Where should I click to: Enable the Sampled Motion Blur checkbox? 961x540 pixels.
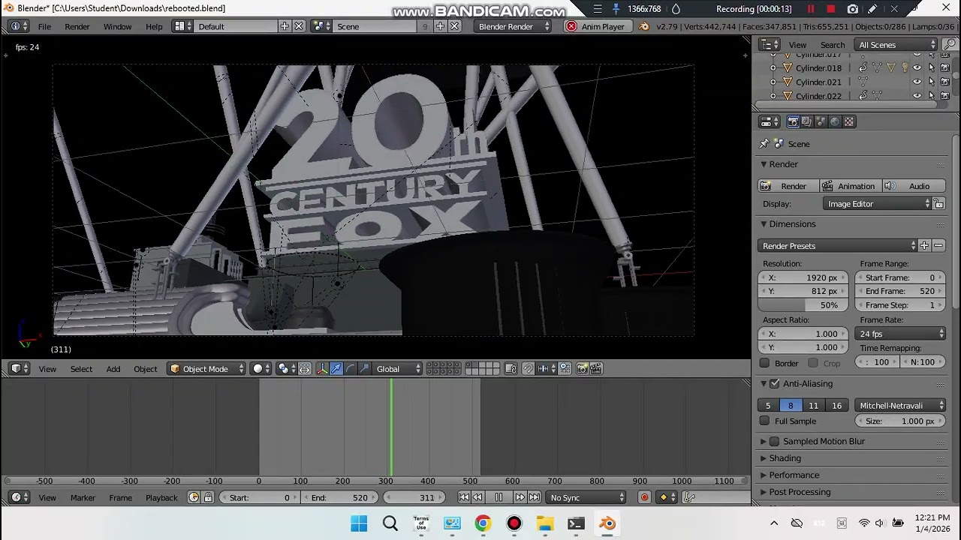tap(775, 442)
